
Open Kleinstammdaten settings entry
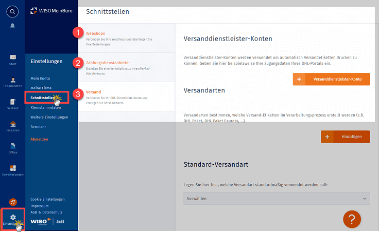point(46,108)
